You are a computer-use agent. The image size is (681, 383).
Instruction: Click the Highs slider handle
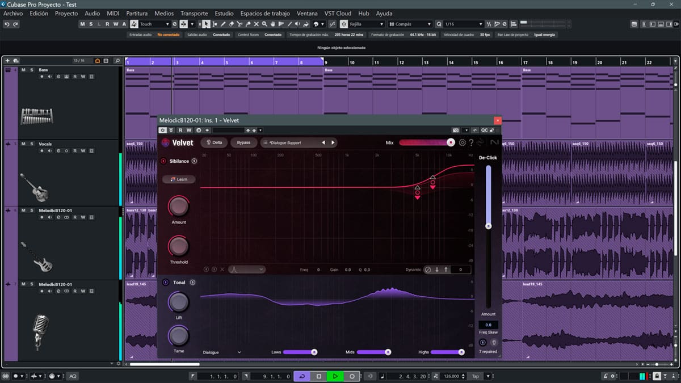pos(461,352)
